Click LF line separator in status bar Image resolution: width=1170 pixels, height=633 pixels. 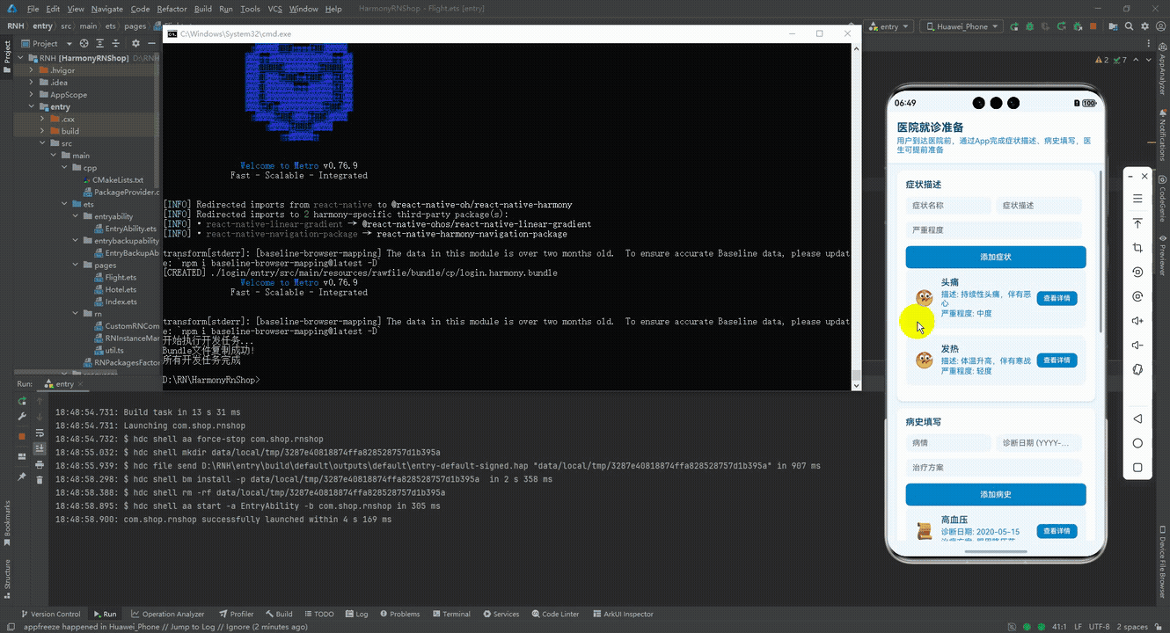pyautogui.click(x=1078, y=627)
